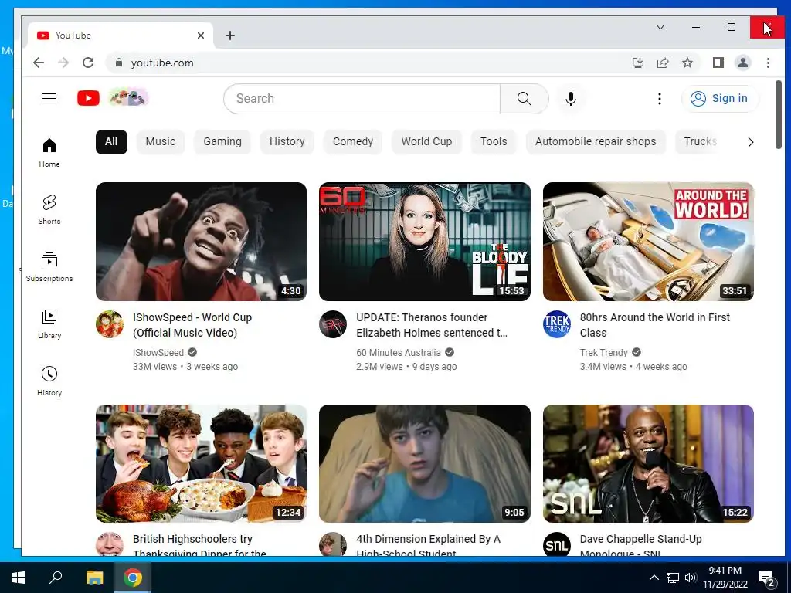Start voice search with microphone icon
This screenshot has height=593, width=791.
tap(571, 99)
